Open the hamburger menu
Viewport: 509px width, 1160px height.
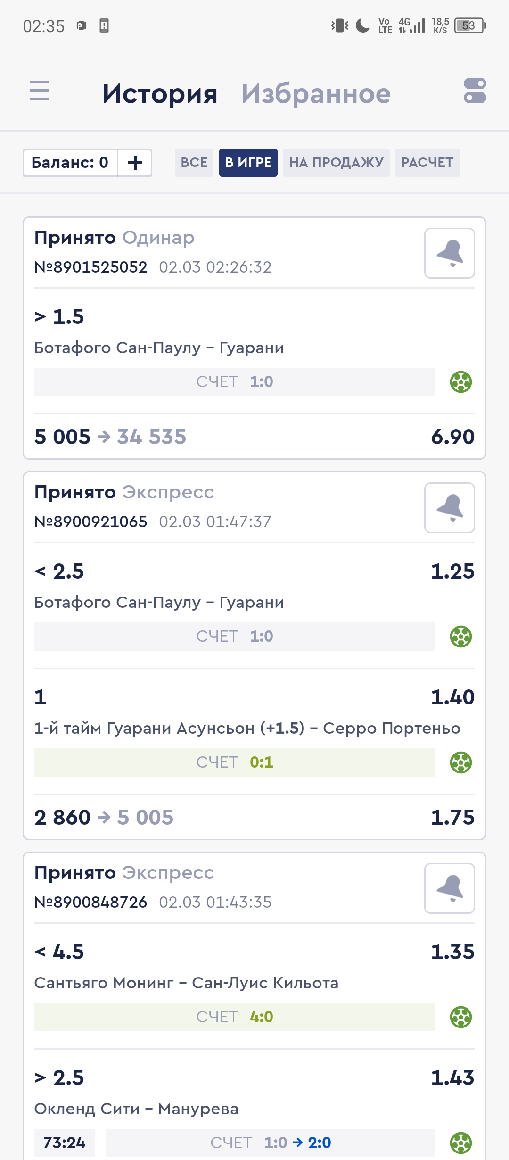pyautogui.click(x=40, y=91)
